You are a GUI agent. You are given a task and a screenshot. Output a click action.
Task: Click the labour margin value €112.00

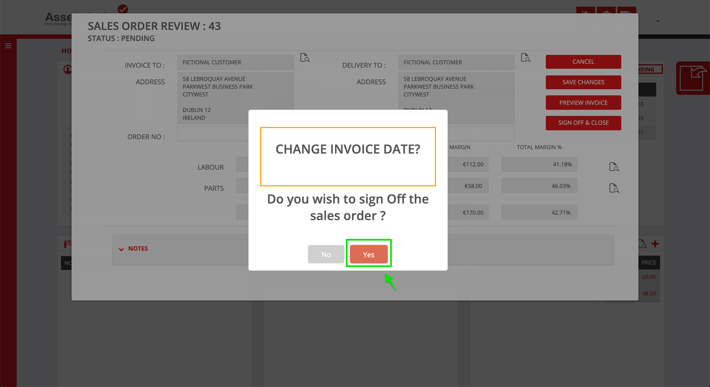point(473,164)
